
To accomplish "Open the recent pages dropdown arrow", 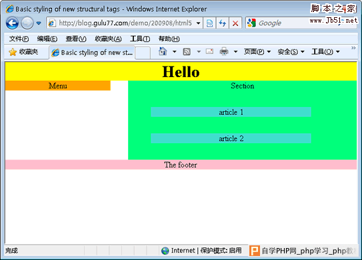I will coord(39,23).
